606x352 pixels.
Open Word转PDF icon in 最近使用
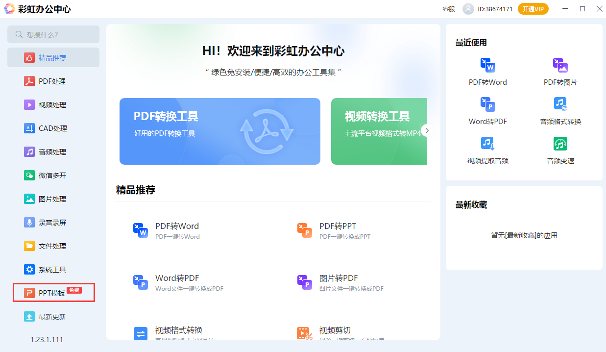[x=487, y=104]
